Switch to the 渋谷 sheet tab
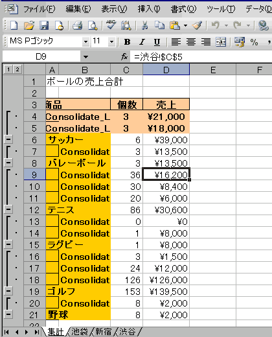The height and width of the screenshot is (337, 272). coord(128,332)
